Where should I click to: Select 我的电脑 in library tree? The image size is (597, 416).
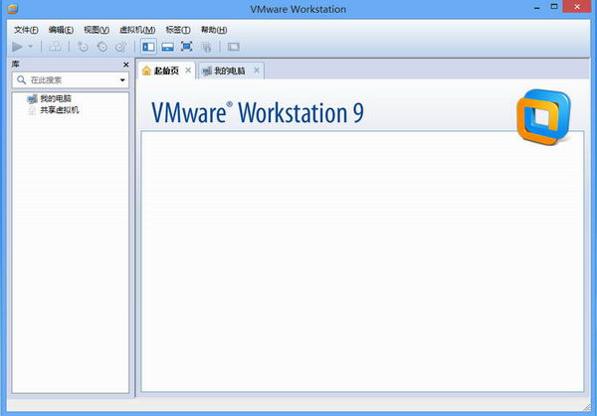[x=56, y=99]
